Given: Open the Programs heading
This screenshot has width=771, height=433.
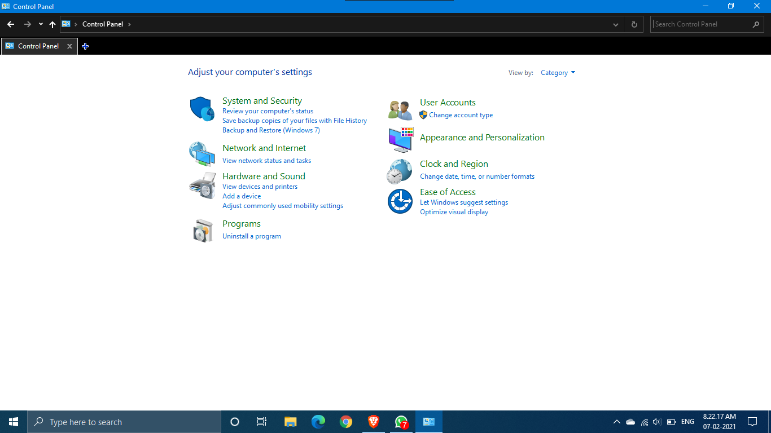Looking at the screenshot, I should (242, 224).
